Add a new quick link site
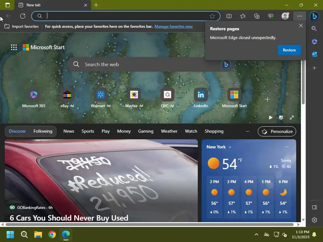323x242 pixels. [267, 99]
